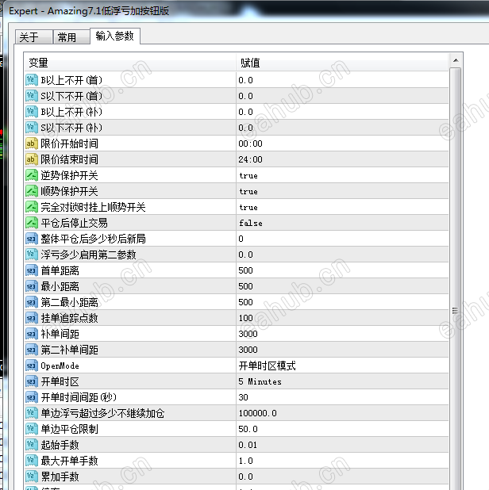Click the enum icon for OpenMode
The image size is (489, 490).
point(31,366)
